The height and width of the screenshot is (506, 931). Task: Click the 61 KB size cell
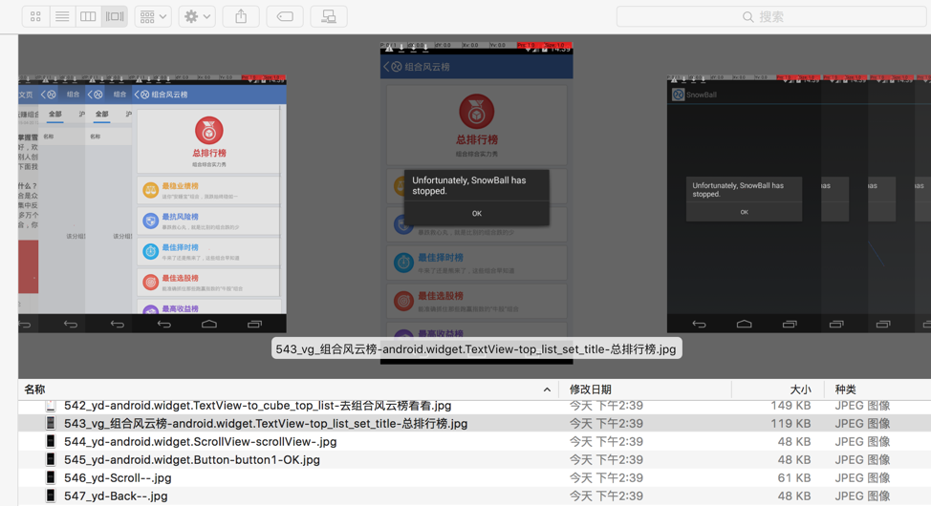pos(794,478)
